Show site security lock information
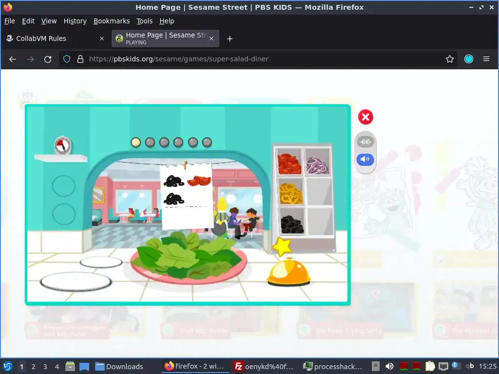The height and width of the screenshot is (374, 499). (x=80, y=59)
